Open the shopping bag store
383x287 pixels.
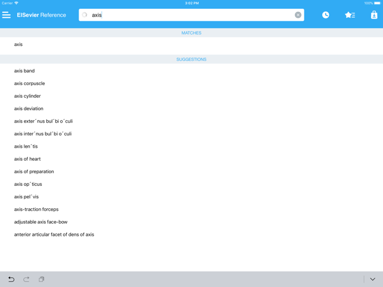(x=373, y=15)
